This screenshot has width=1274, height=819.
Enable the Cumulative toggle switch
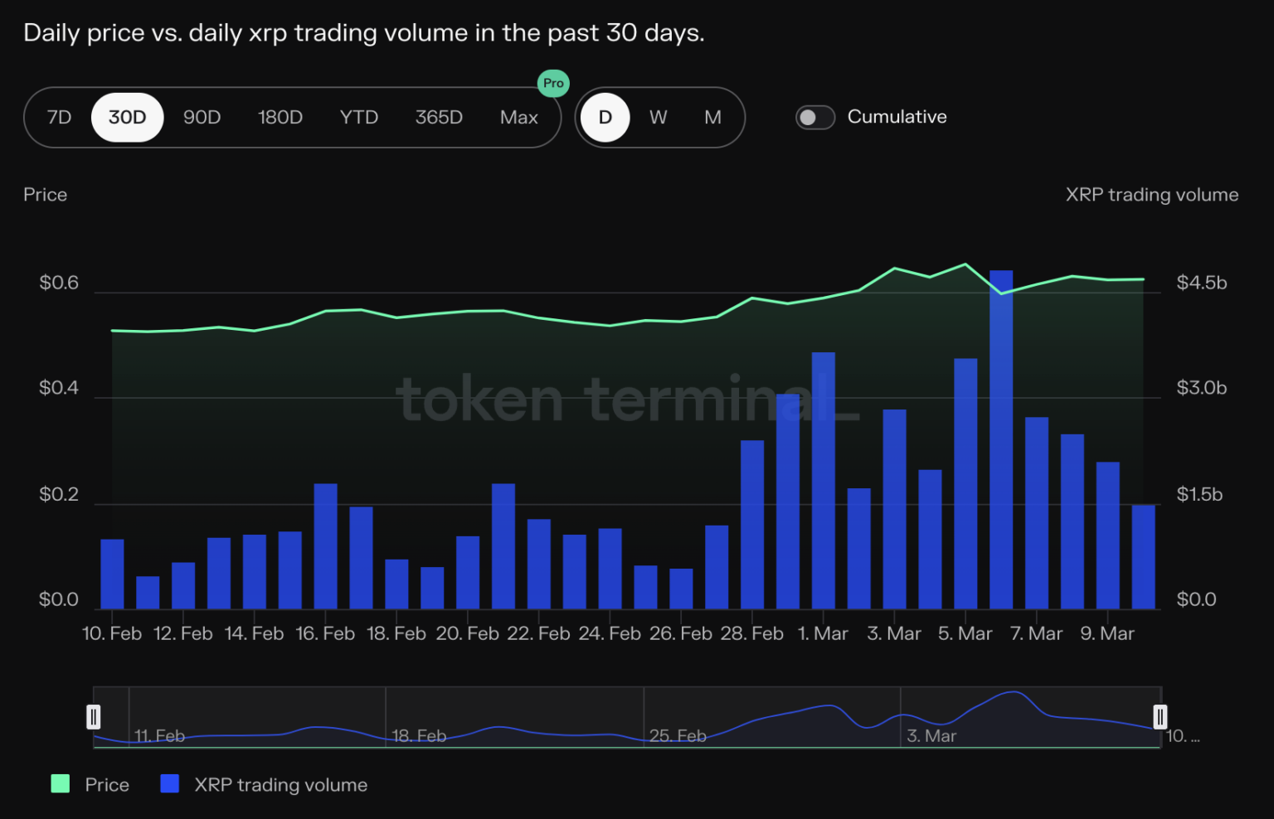pyautogui.click(x=814, y=117)
